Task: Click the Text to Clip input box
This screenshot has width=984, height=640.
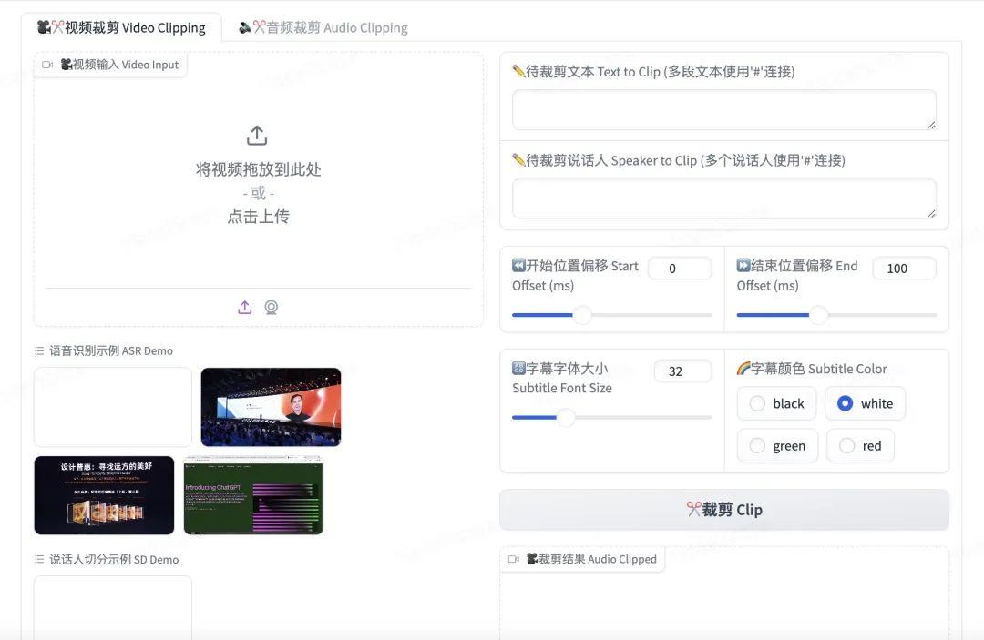Action: (x=724, y=109)
